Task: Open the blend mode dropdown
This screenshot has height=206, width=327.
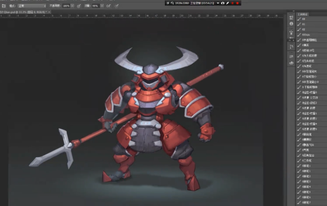Action: 32,6
